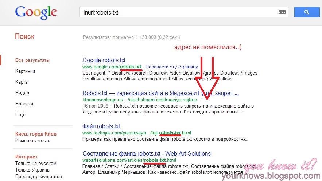Switch to Картинки results
Viewport: 322px width, 181px height.
[25, 71]
